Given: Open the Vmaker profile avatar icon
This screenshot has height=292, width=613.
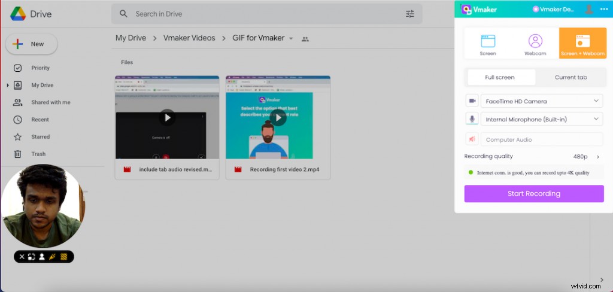Looking at the screenshot, I should (589, 10).
